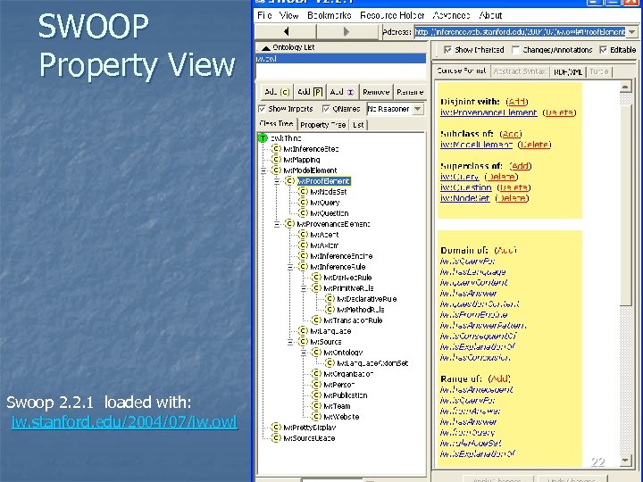
Task: Open the Address bar dropdown arrow
Action: (x=632, y=31)
